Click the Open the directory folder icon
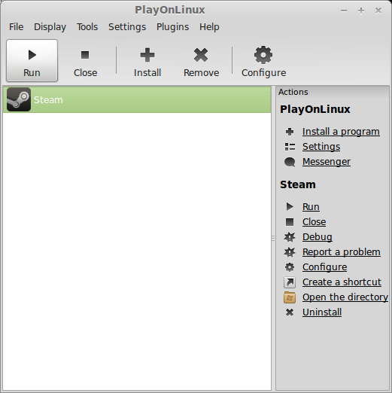Viewport: 392px width, 393px height. pyautogui.click(x=290, y=297)
